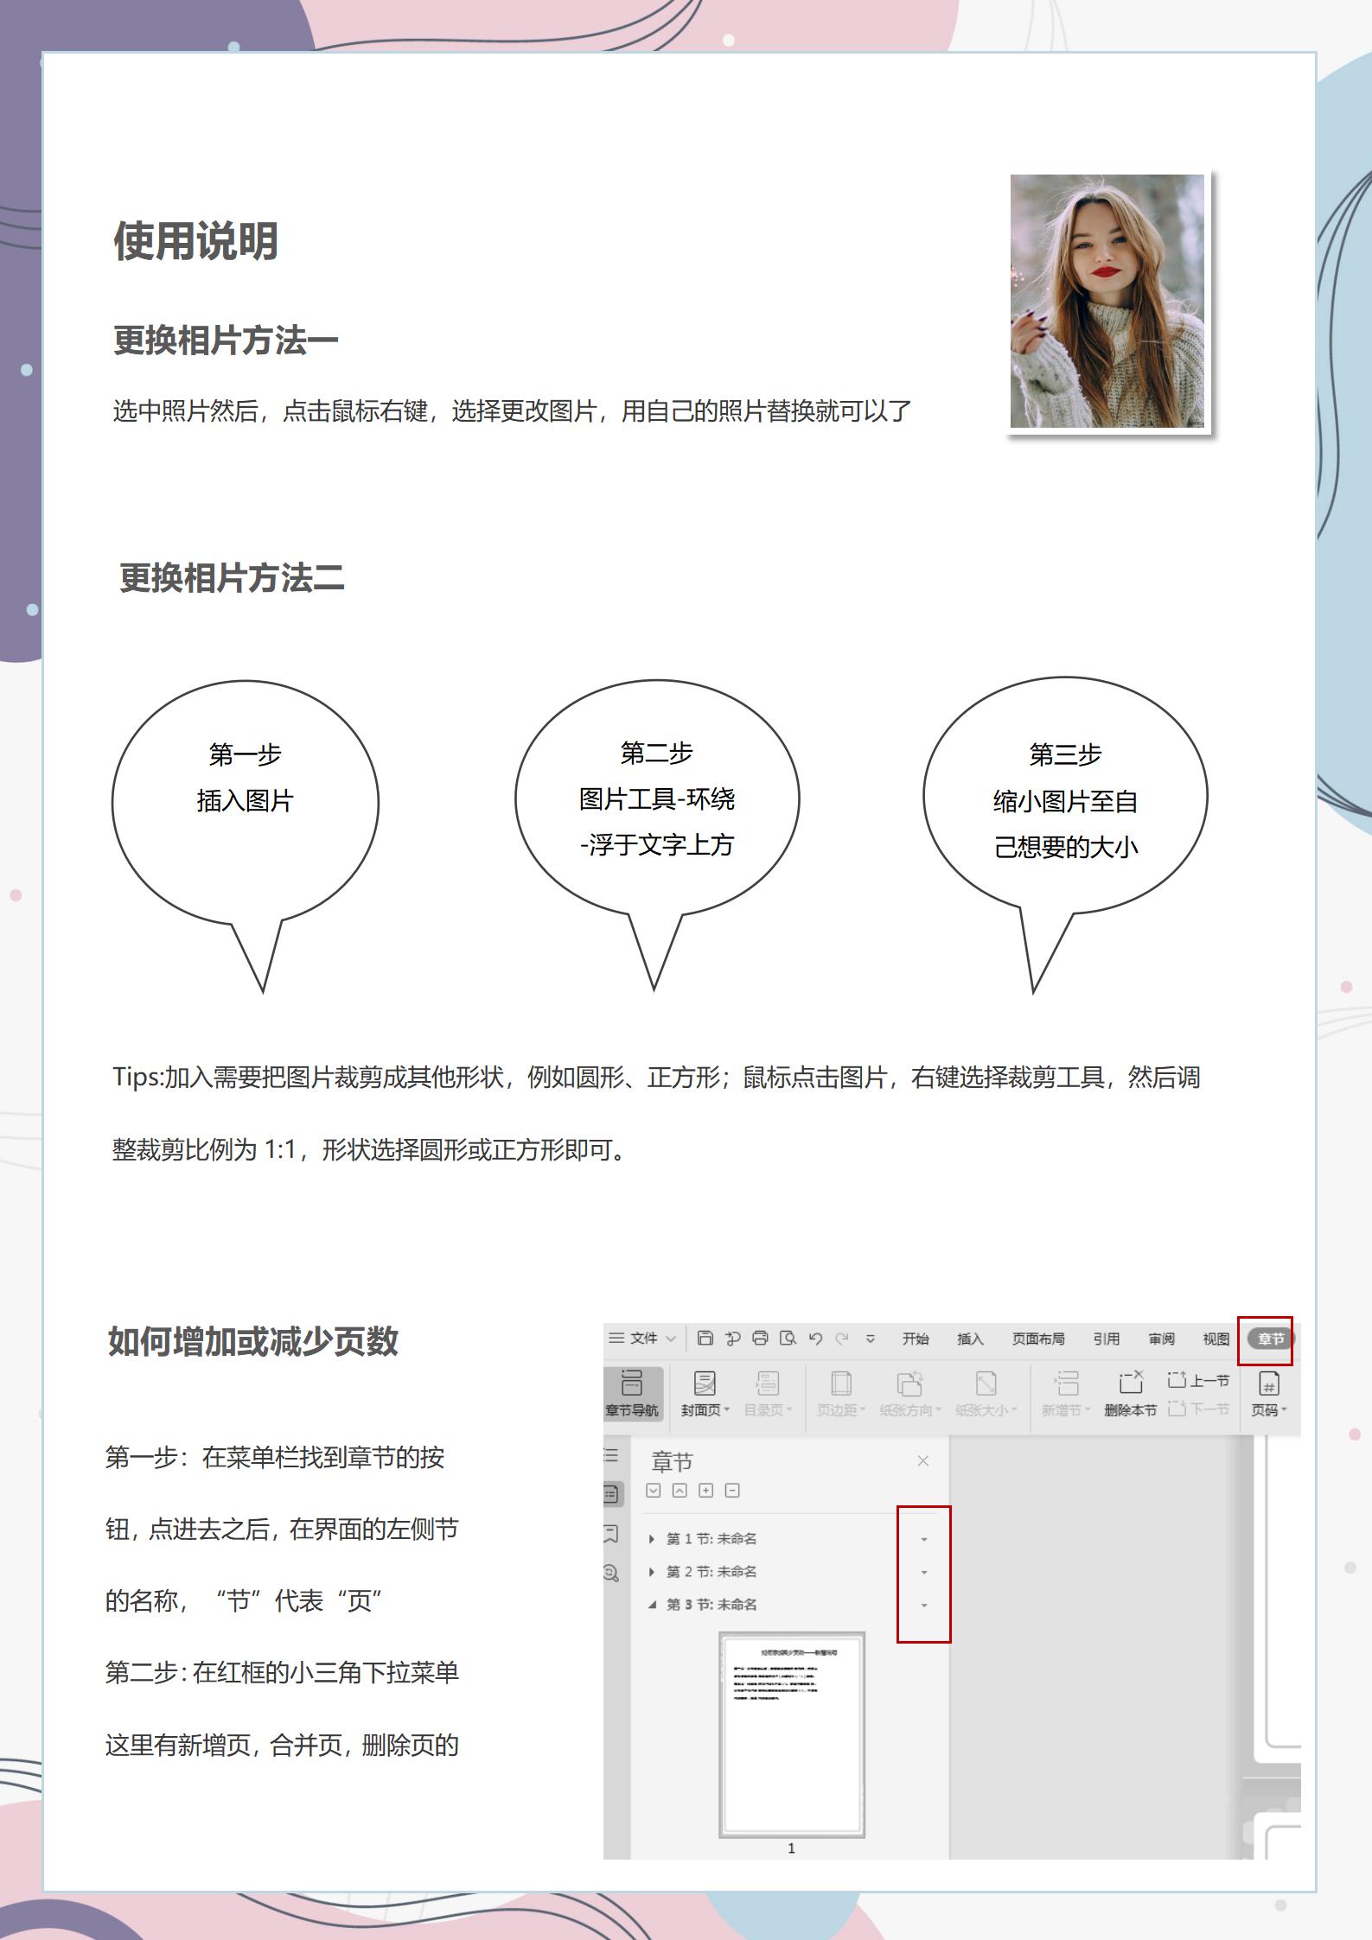Image resolution: width=1372 pixels, height=1940 pixels.
Task: Click the save icon in quick toolbar
Action: click(x=705, y=1338)
